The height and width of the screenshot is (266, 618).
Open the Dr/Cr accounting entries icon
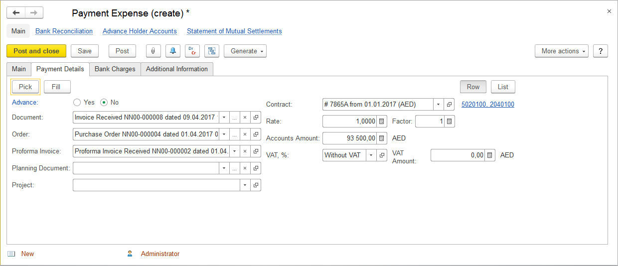[x=192, y=51]
